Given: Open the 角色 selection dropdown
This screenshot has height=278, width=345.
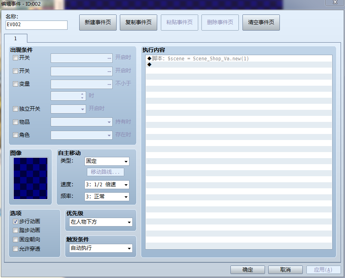Looking at the screenshot, I should point(82,135).
